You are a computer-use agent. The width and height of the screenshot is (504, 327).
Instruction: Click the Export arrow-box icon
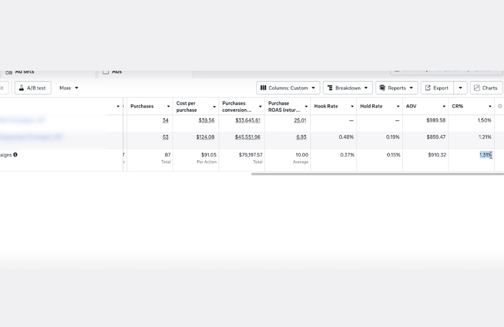(x=427, y=88)
